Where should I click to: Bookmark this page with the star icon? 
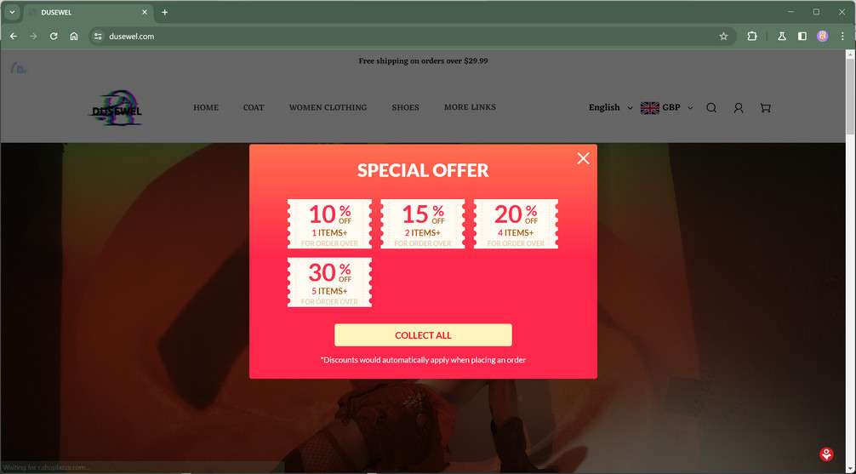[x=723, y=36]
